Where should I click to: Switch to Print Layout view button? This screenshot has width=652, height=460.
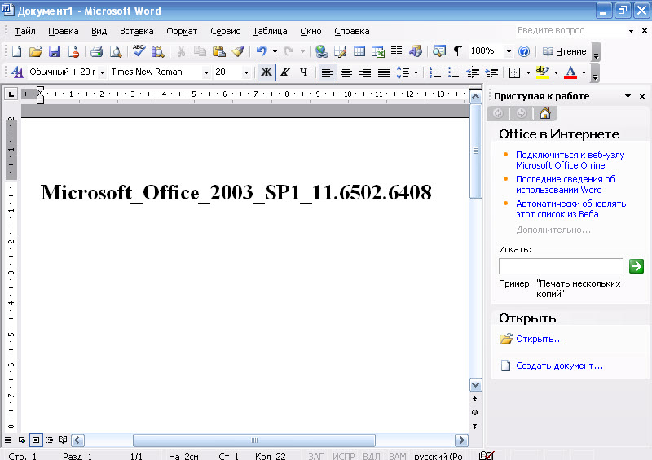click(36, 440)
